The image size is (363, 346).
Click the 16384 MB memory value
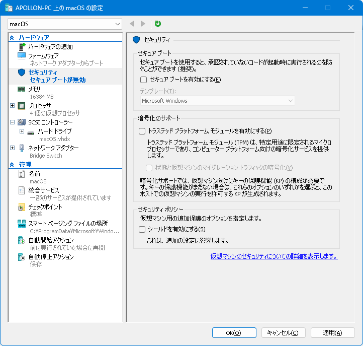(x=42, y=97)
